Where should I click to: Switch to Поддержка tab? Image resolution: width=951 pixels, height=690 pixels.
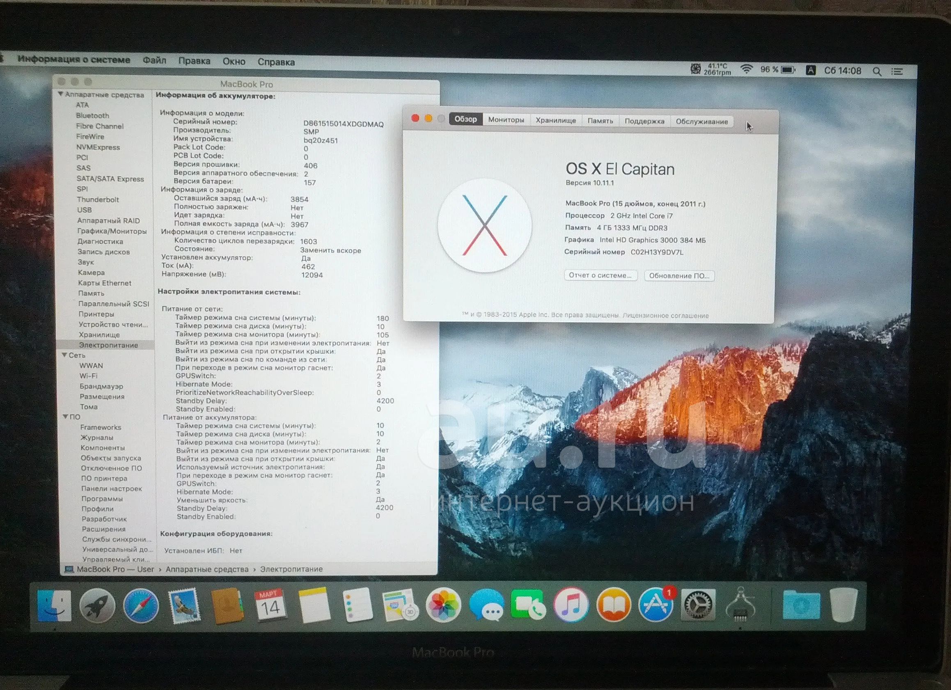[x=644, y=121]
